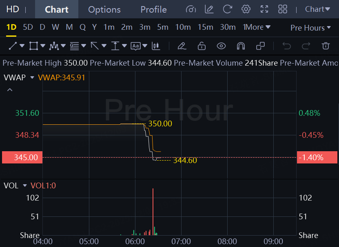The image size is (339, 247).
Task: Select the pencil brush drawing tool
Action: coord(182,46)
